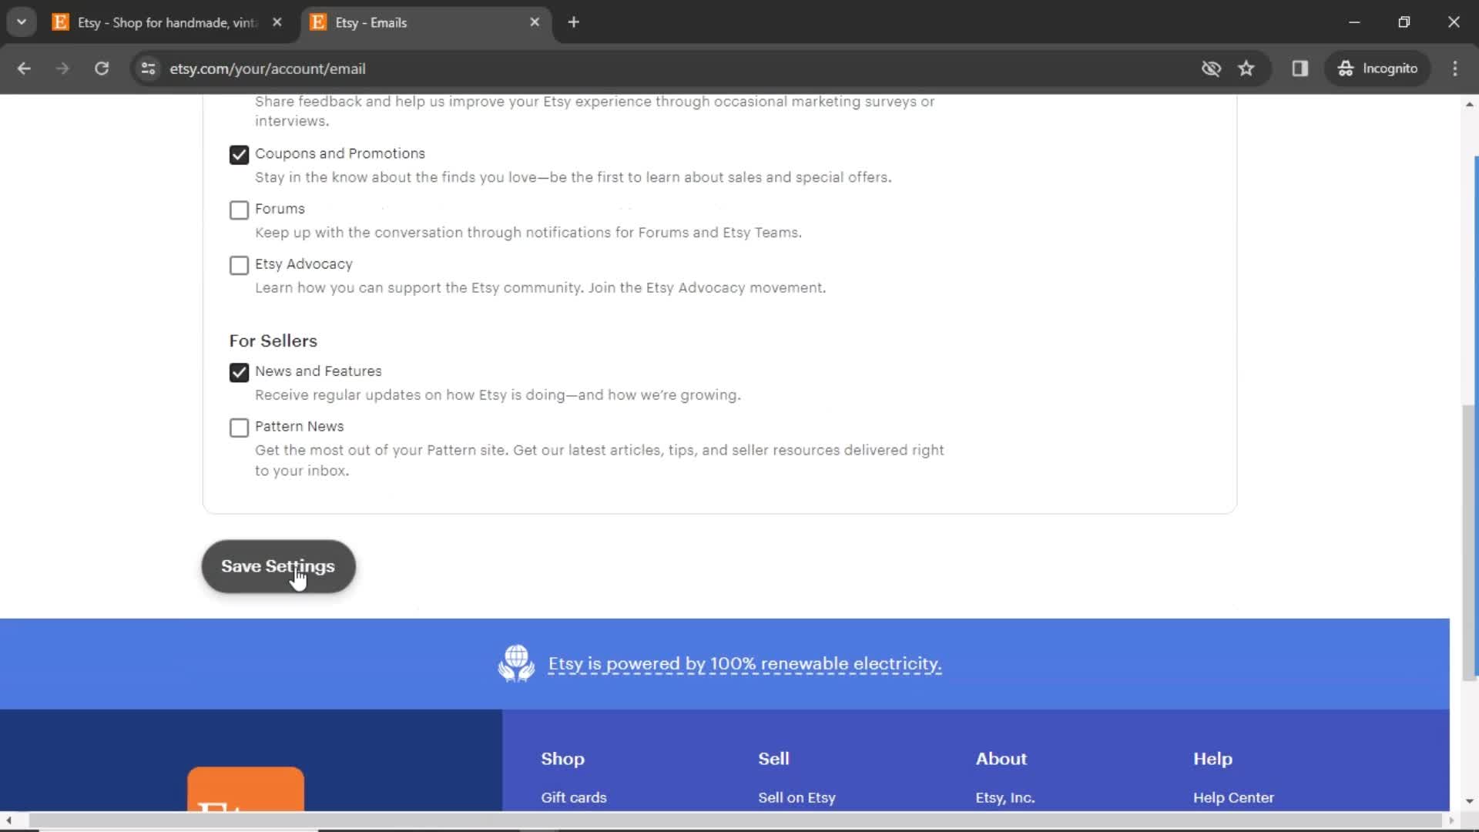The image size is (1479, 832).
Task: Click the forward navigation arrow
Action: (x=62, y=68)
